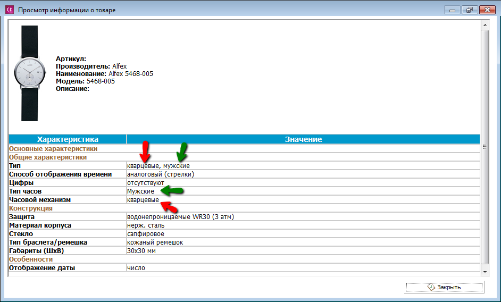Click the value нерж. сталь

point(146,225)
